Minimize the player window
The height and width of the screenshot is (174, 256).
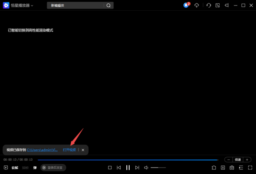pos(236,6)
